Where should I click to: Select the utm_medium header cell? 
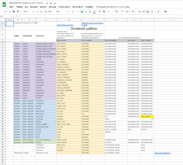click(x=93, y=40)
